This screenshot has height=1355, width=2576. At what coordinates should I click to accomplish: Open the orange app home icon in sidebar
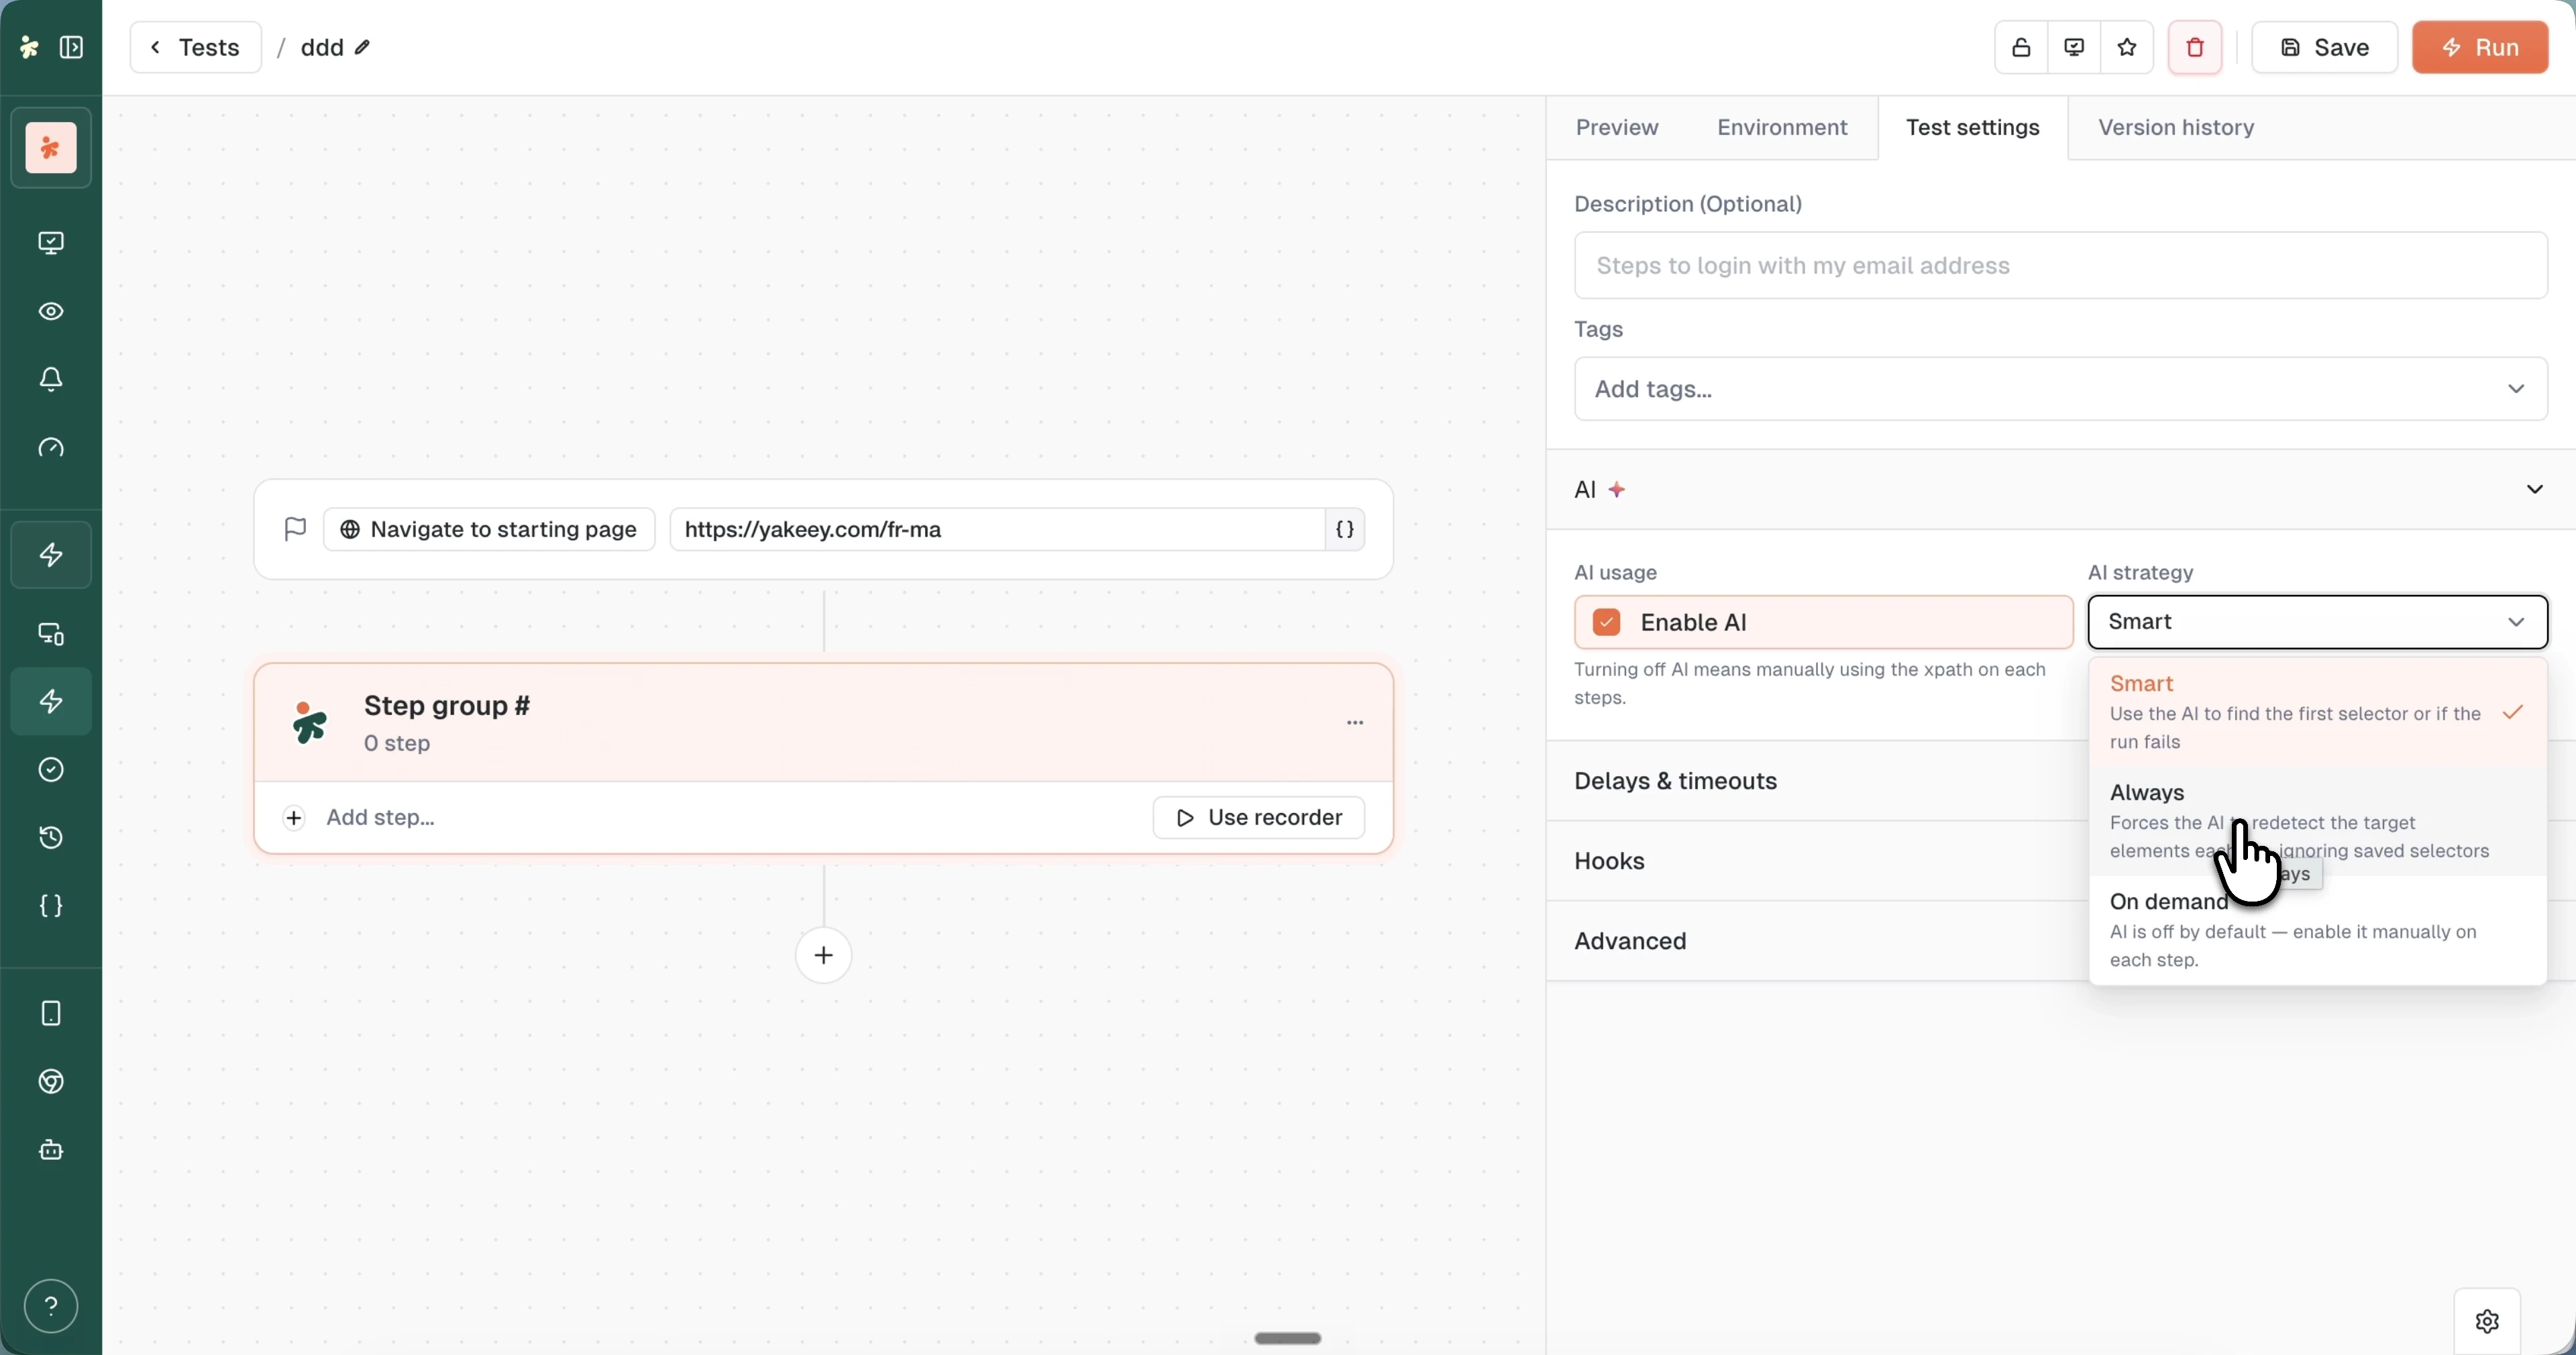[x=51, y=148]
